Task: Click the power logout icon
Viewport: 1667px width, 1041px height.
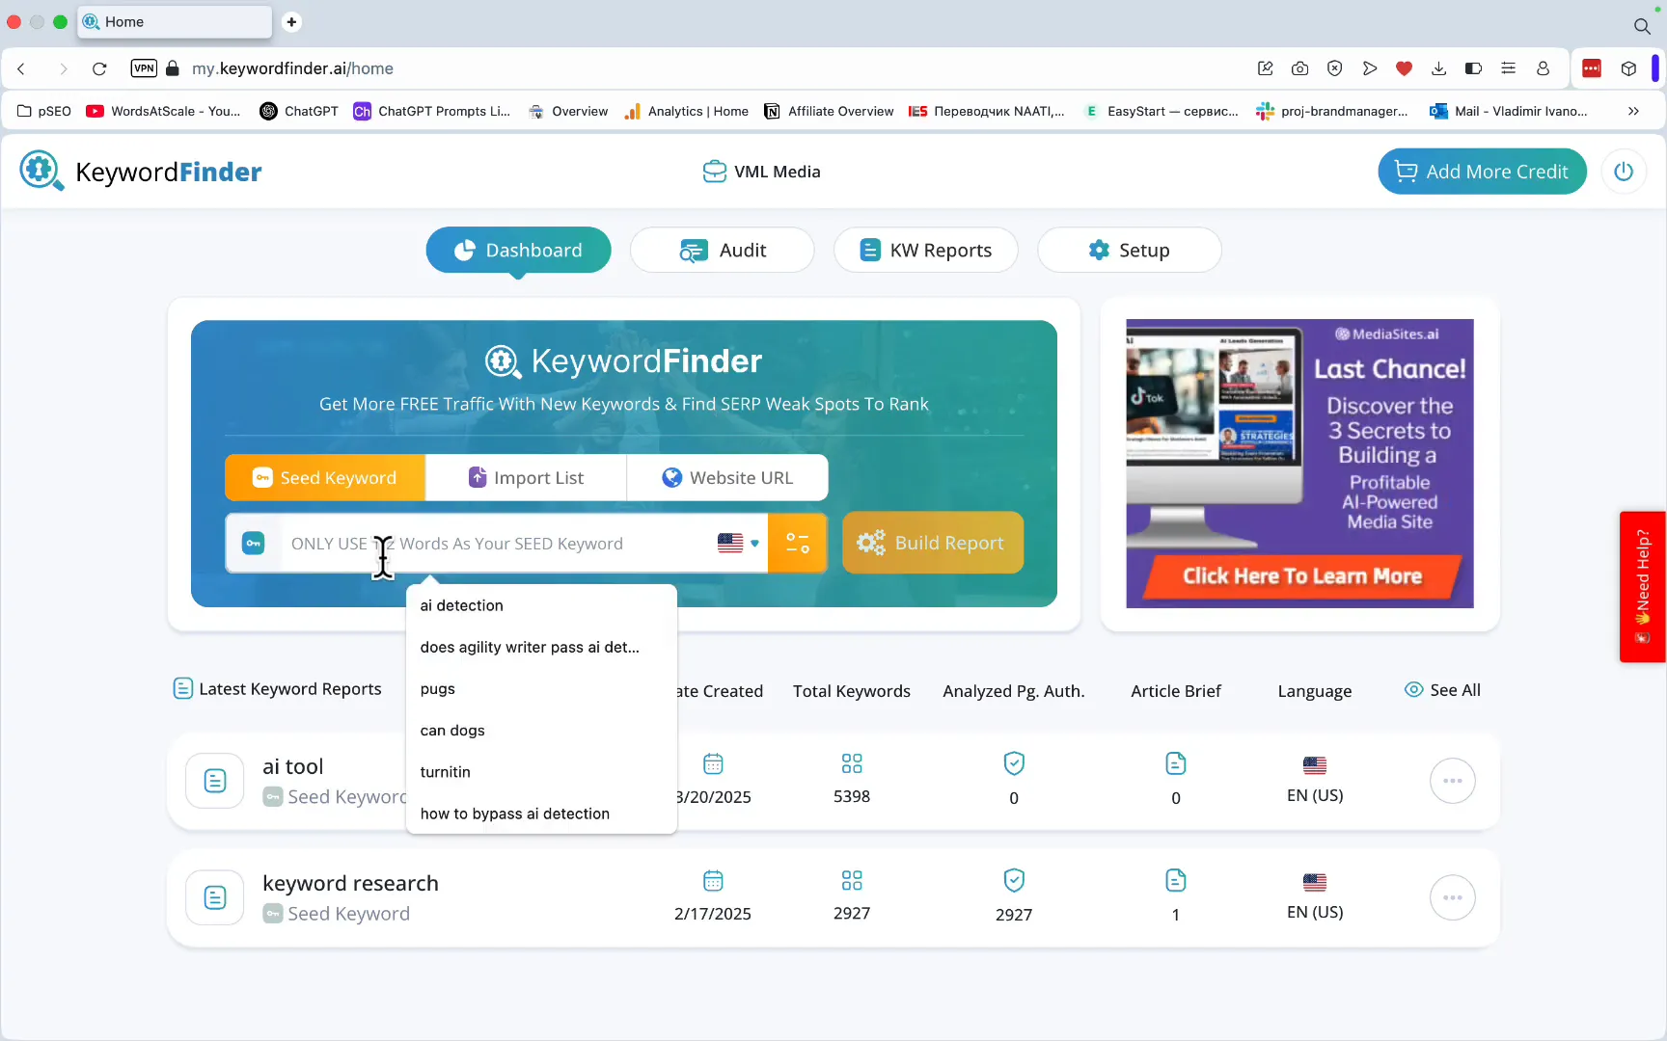Action: click(x=1624, y=172)
